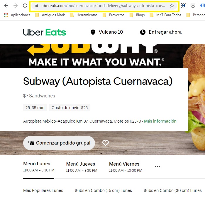Viewport: 205px width, 201px height.
Task: Expand more menus with the three dots
Action: pos(157,167)
